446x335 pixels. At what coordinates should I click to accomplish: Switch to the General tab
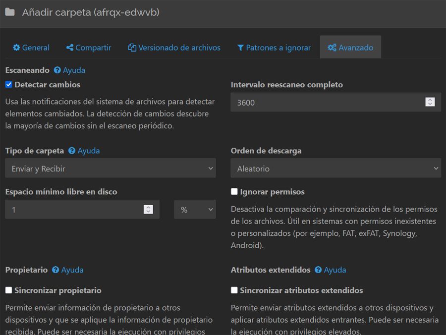[31, 47]
